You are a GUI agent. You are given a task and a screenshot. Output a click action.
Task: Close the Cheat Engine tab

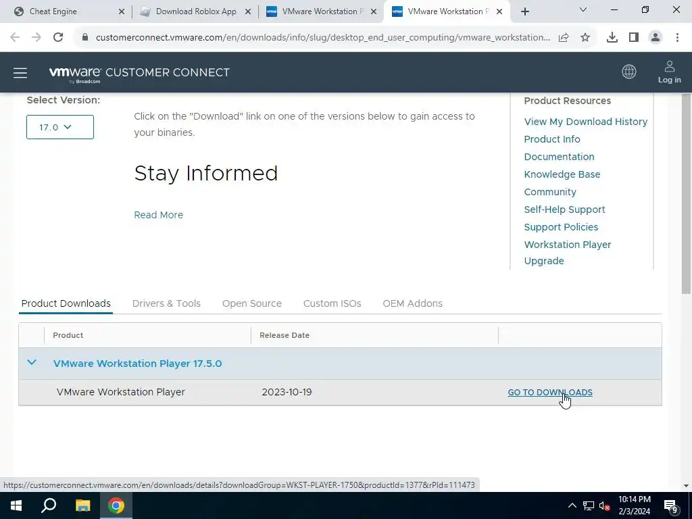click(122, 12)
